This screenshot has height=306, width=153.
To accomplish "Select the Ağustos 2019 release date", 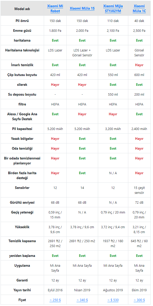I will coord(113,290).
